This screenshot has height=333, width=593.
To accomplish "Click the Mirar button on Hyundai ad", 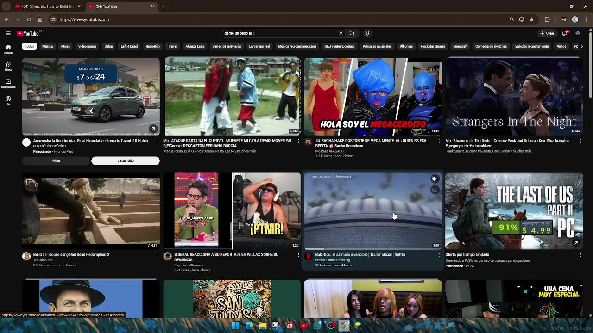I will 56,160.
